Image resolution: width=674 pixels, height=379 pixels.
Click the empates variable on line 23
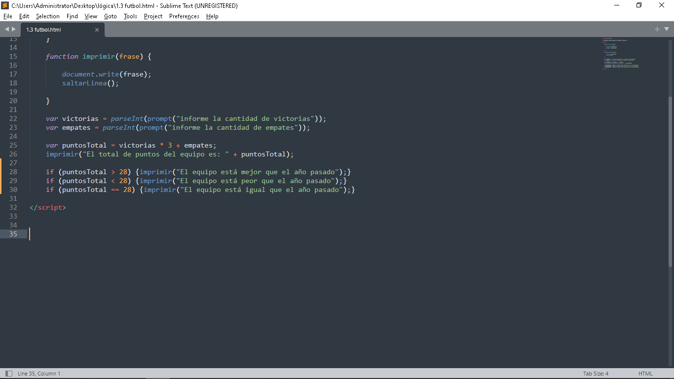[x=76, y=127]
